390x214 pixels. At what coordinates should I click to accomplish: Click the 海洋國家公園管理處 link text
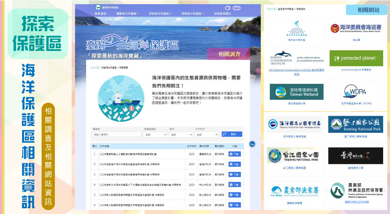294,137
